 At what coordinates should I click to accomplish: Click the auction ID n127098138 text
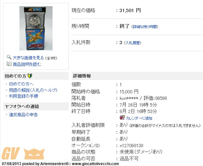[131, 146]
